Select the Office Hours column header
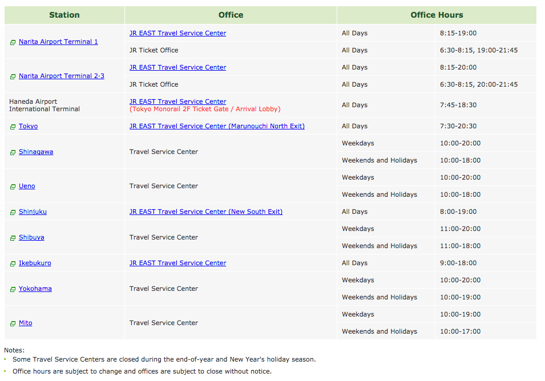 click(x=437, y=15)
